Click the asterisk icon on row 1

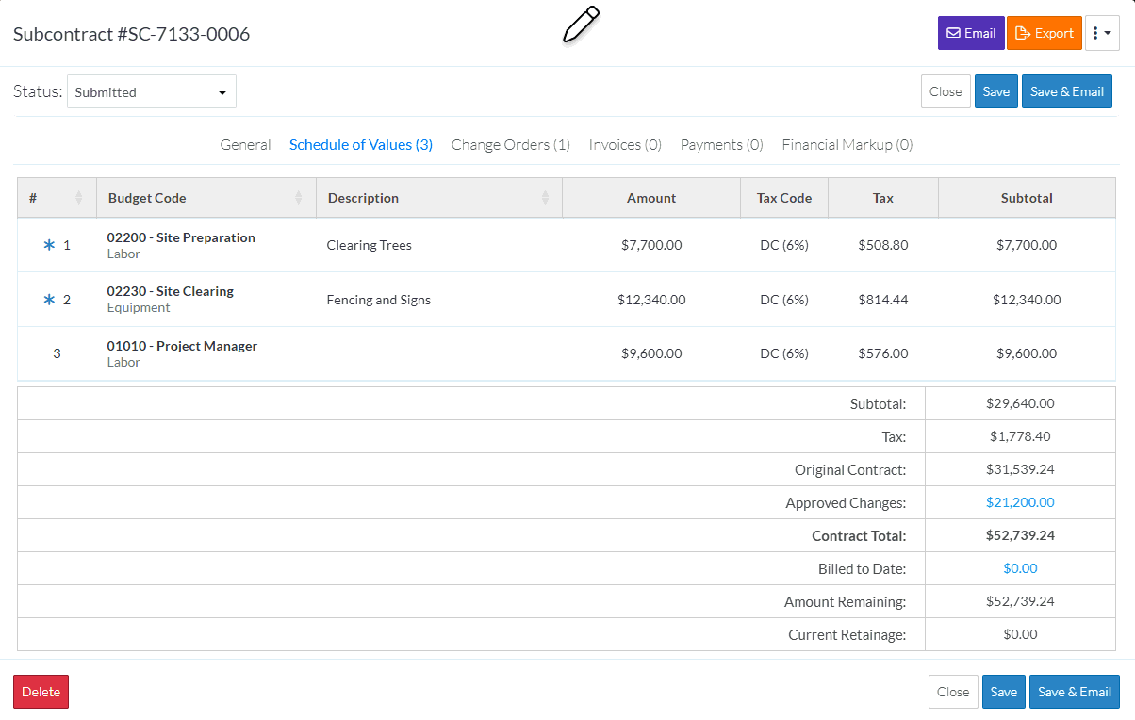(49, 245)
